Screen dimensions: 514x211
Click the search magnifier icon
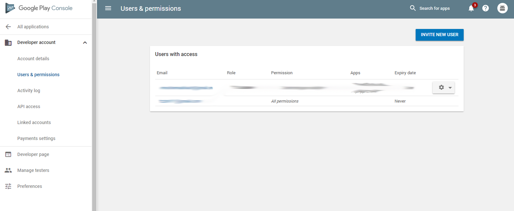413,8
